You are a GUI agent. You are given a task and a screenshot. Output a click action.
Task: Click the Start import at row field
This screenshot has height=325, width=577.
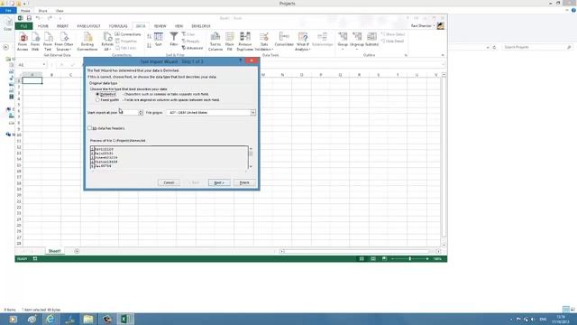click(128, 112)
